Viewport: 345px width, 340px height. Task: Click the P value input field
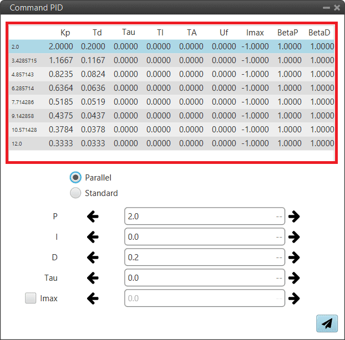coord(200,217)
